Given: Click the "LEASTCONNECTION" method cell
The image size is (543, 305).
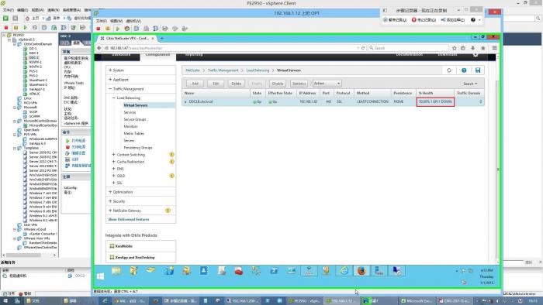Looking at the screenshot, I should coord(372,101).
